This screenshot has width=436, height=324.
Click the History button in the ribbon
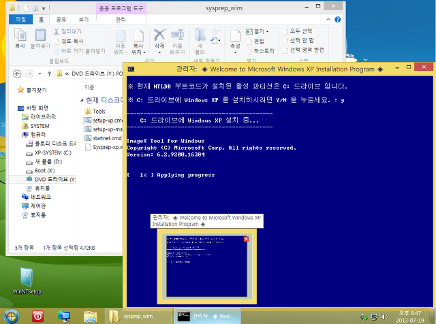point(260,51)
